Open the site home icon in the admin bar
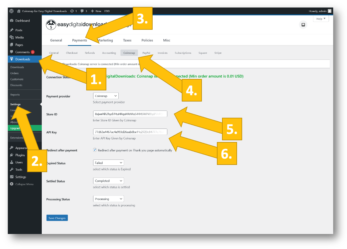 pos(19,11)
